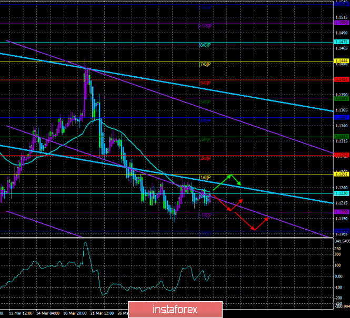Click the 1.1353 blue price tag
The height and width of the screenshot is (318, 350).
341,117
